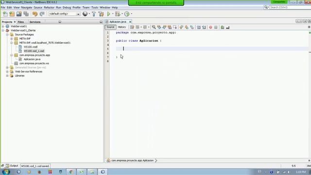This screenshot has width=311, height=175.
Task: Open the Window menu
Action: coord(105,8)
